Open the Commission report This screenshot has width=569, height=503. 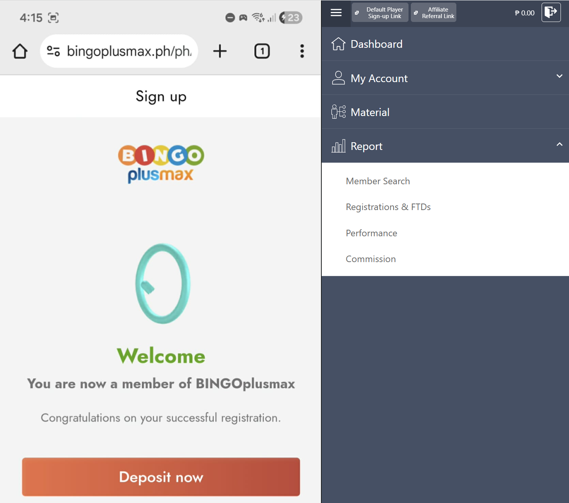point(371,259)
